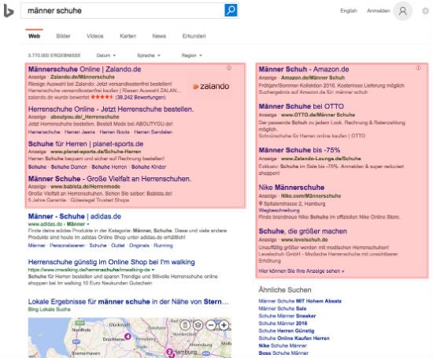Open Herren Jeans sitelink under aboutyou
433x358 pixels.
(80, 132)
